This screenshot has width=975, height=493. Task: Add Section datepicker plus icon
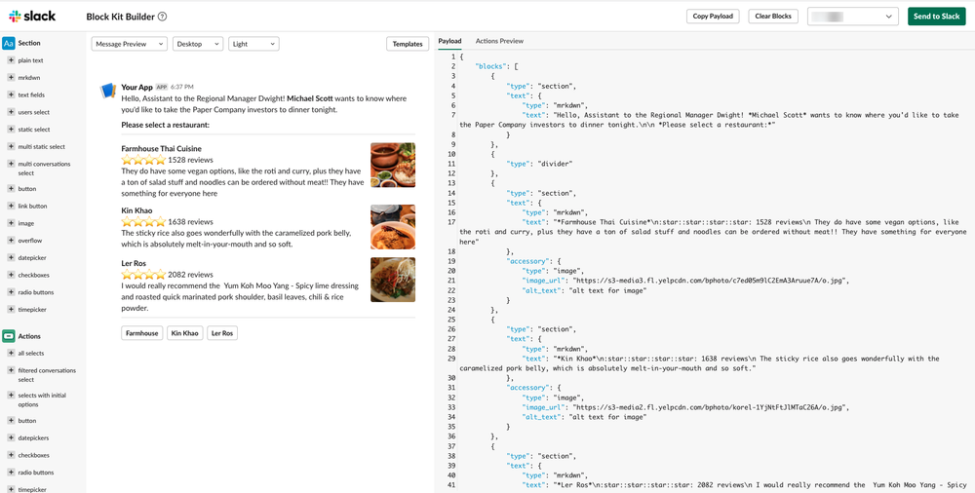11,257
